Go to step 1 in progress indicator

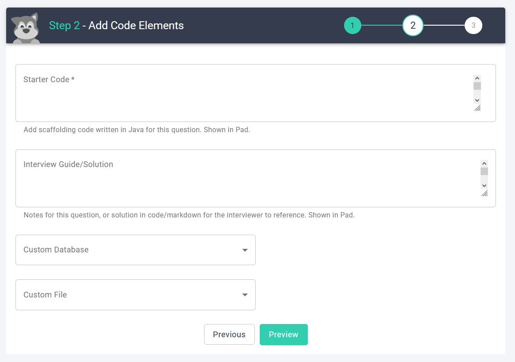(x=352, y=25)
